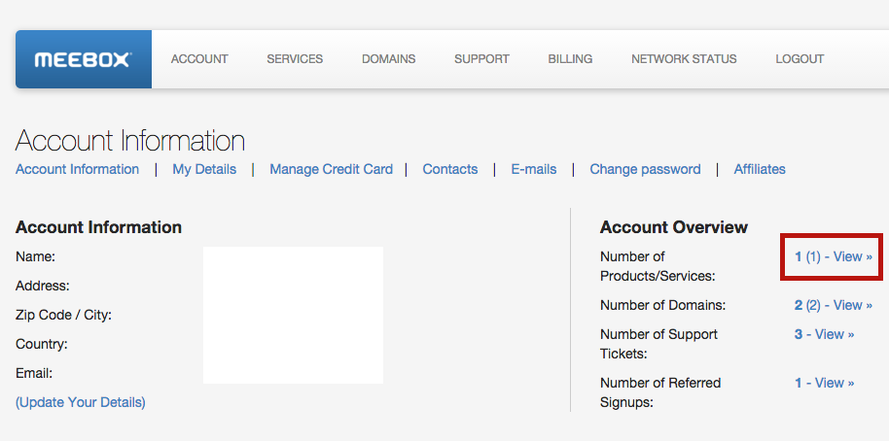Click the 'Email:' label
The image size is (889, 441).
tap(34, 373)
